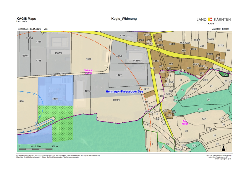Select parcel 1386 on the map

(88, 59)
